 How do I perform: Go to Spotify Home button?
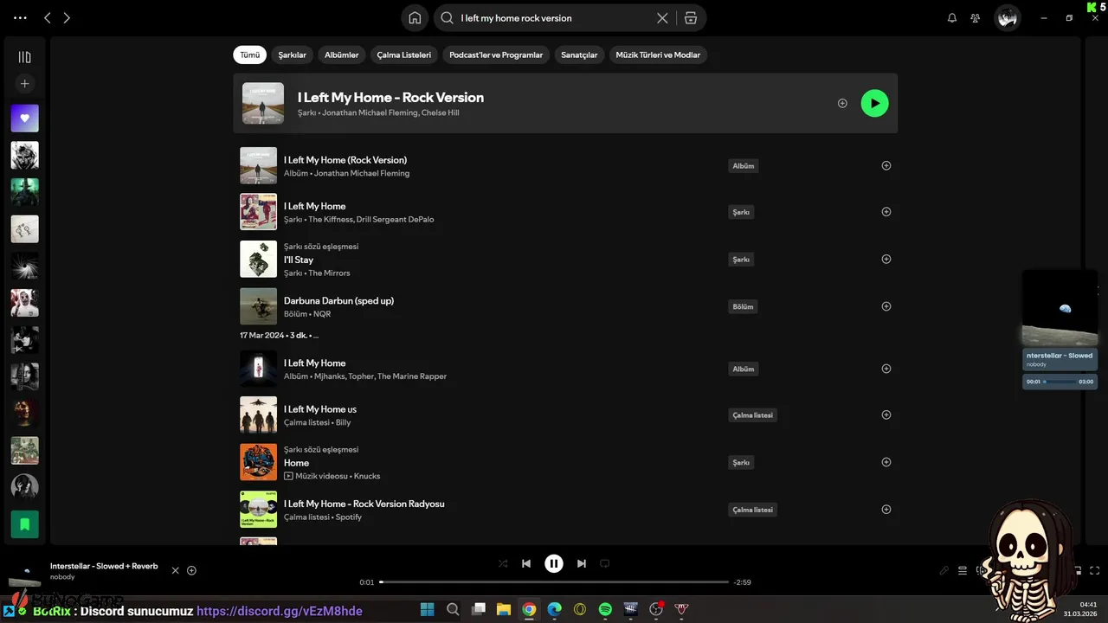pos(415,17)
